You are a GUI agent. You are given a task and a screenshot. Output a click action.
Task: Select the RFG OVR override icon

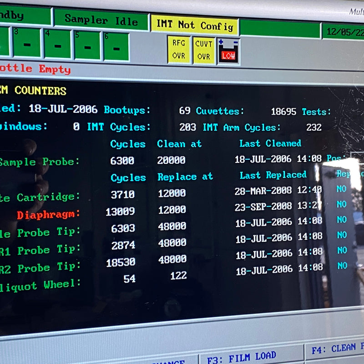(179, 49)
